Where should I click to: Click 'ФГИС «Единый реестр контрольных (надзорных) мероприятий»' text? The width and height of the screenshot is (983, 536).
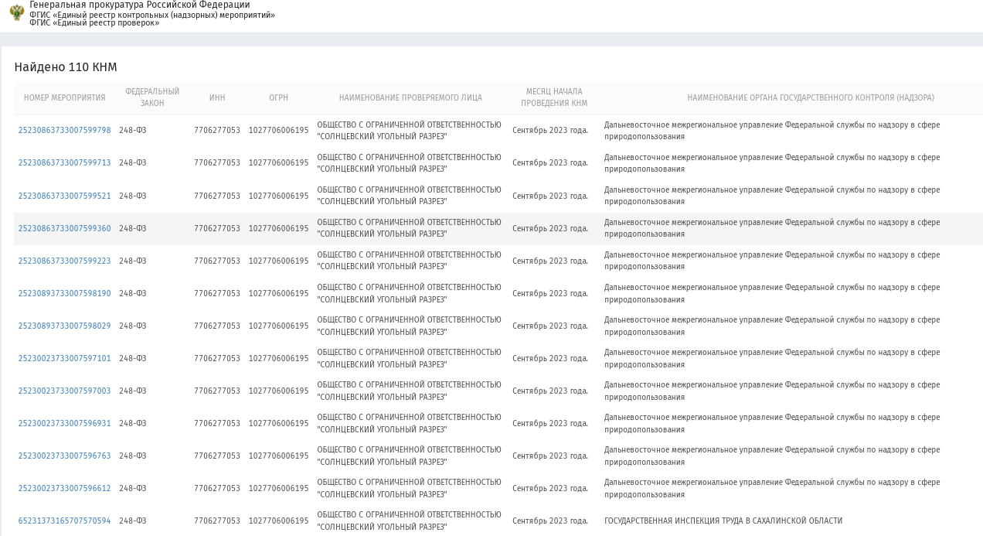point(152,15)
